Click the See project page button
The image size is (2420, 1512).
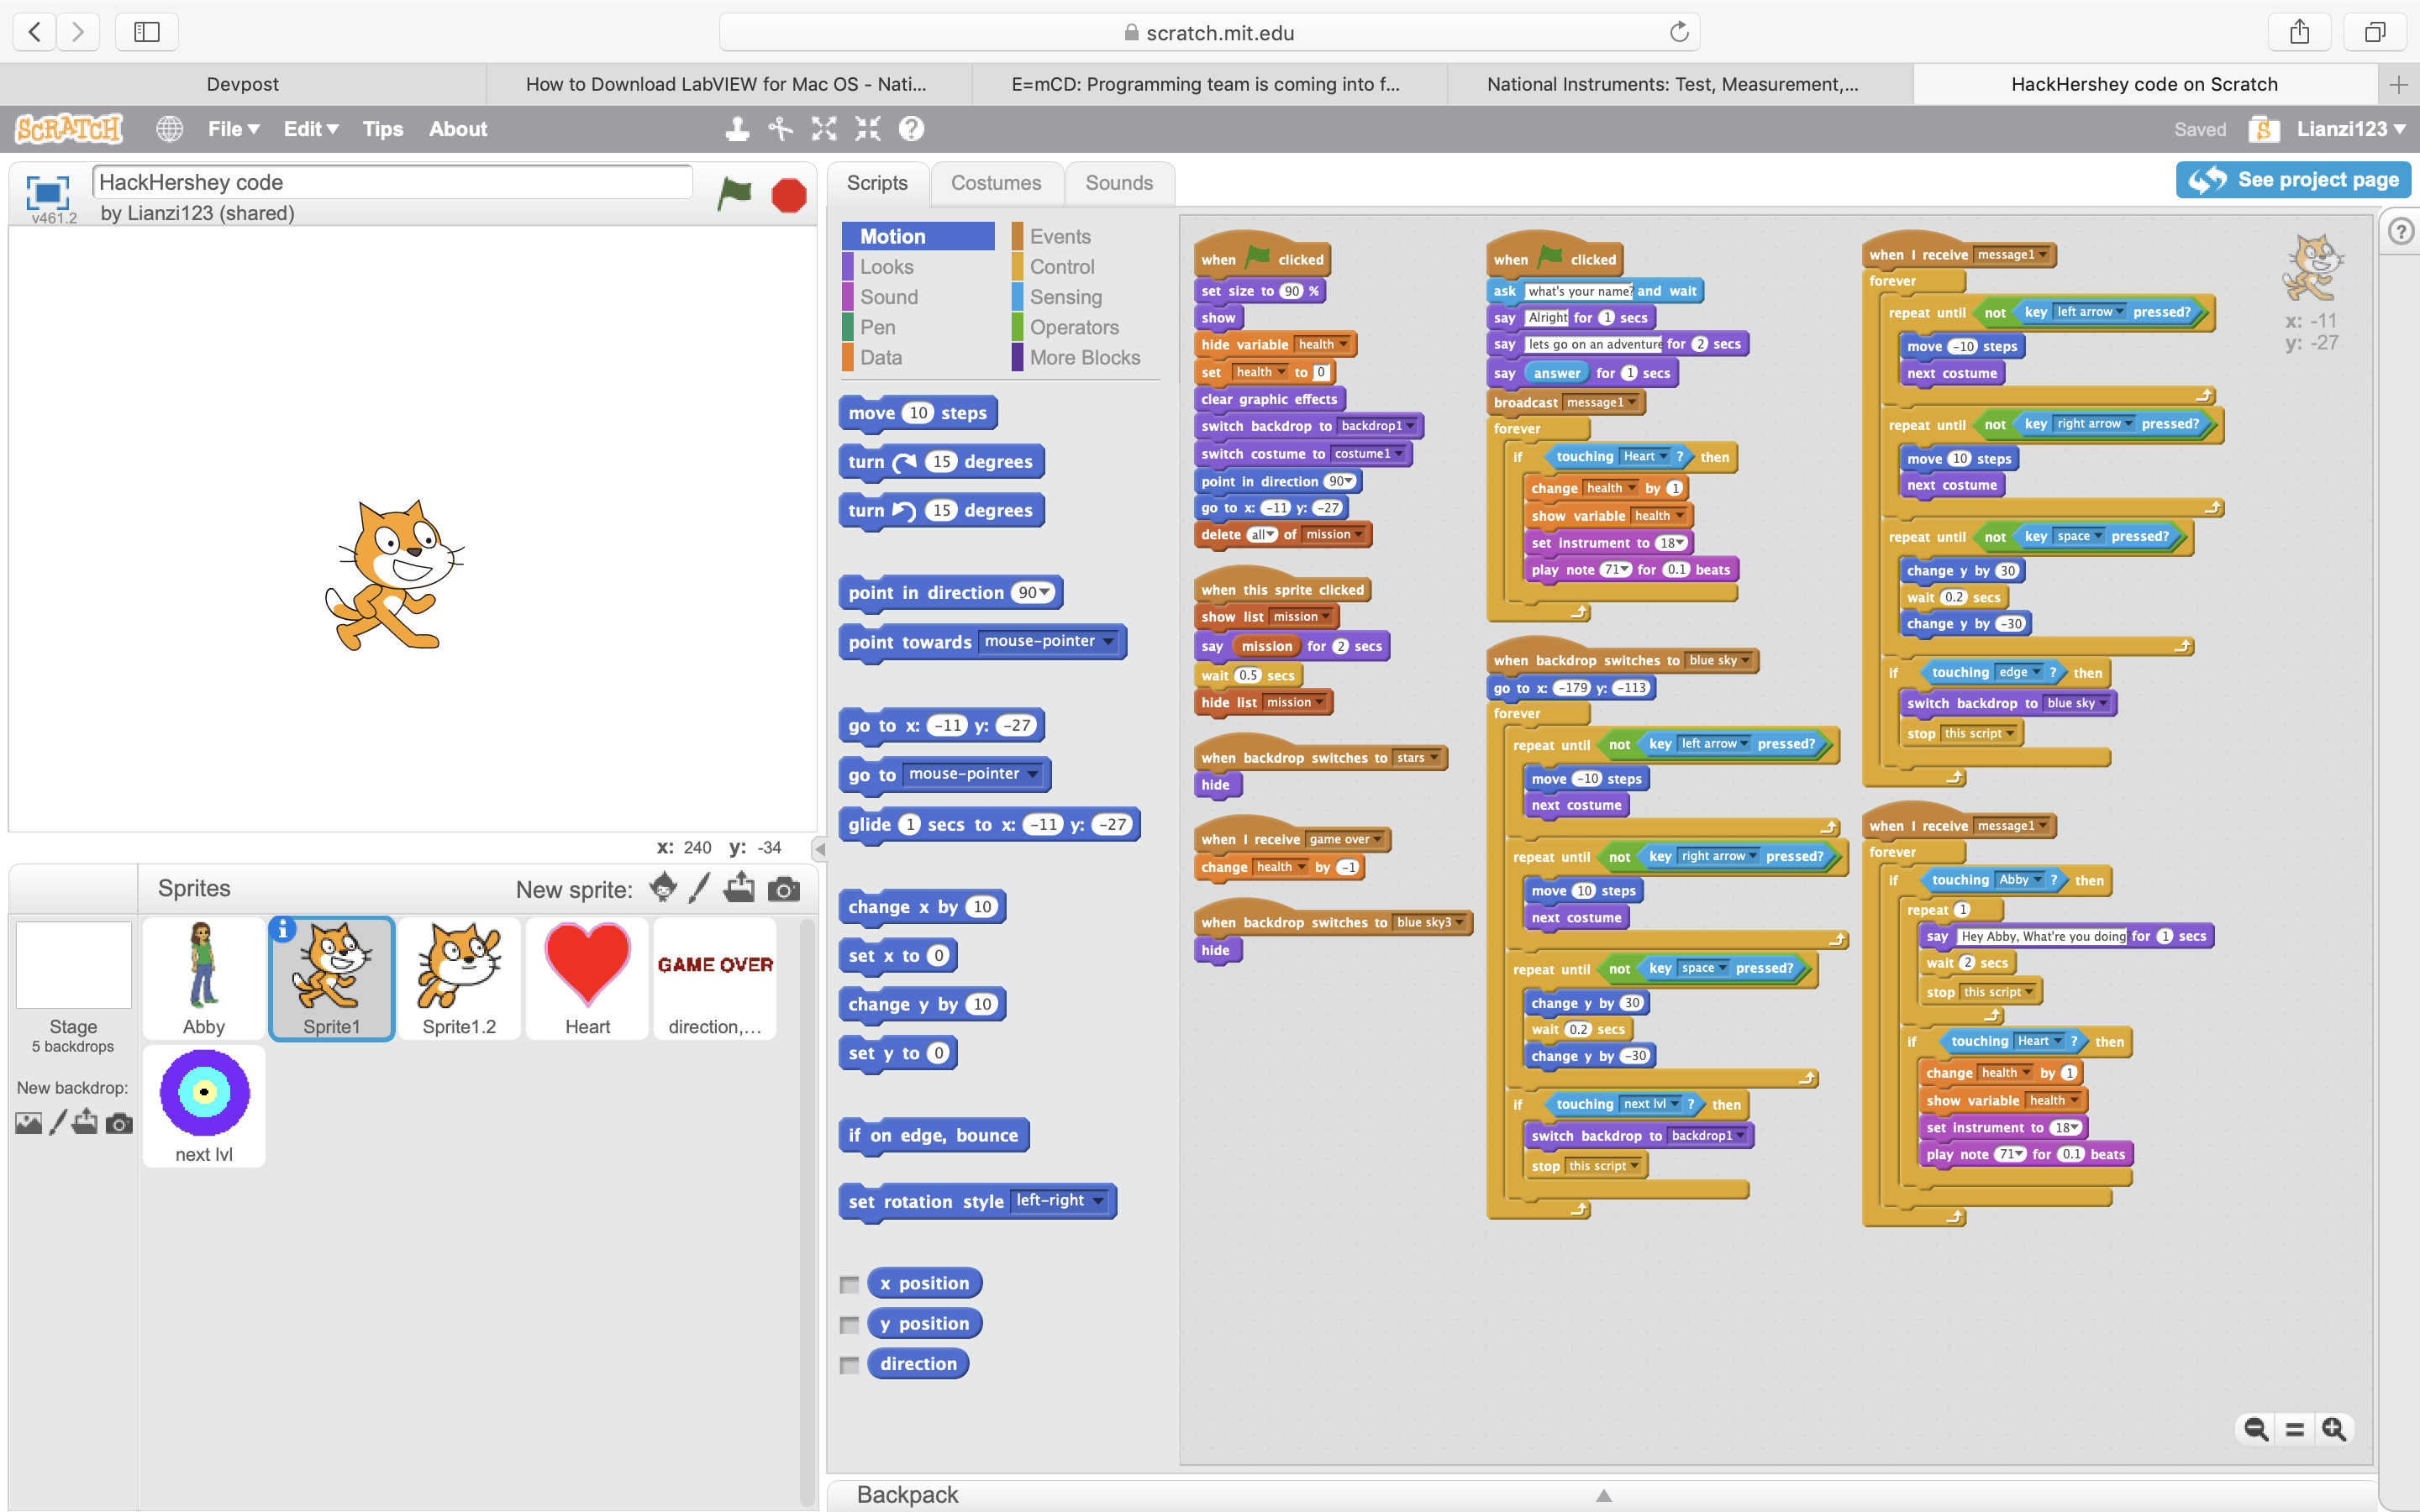[2293, 180]
